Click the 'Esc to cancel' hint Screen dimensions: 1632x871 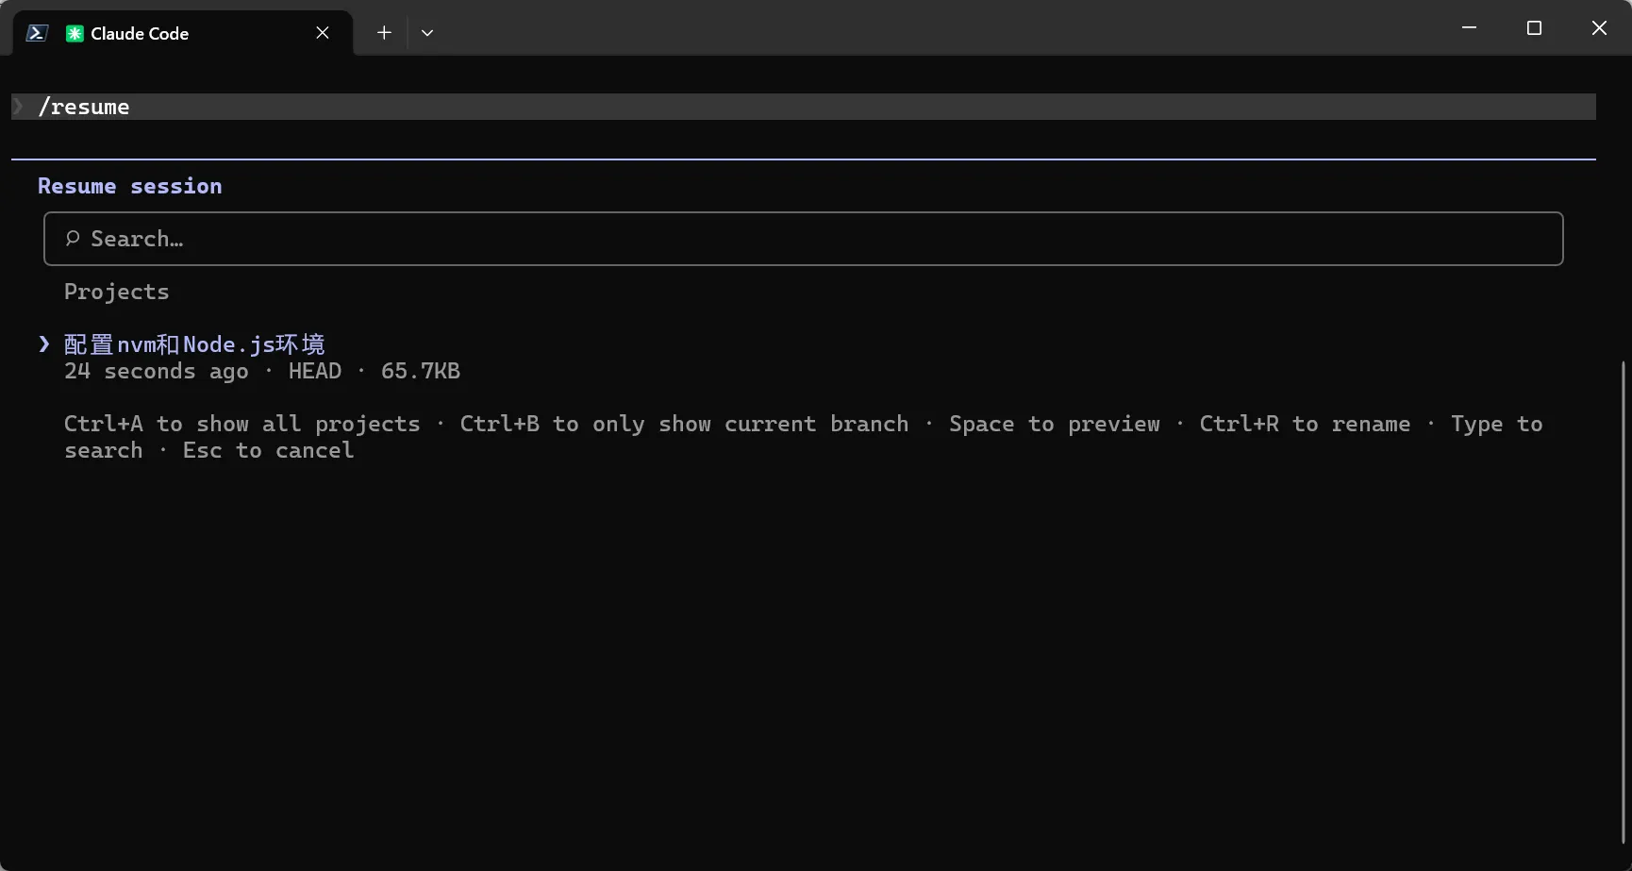(269, 450)
